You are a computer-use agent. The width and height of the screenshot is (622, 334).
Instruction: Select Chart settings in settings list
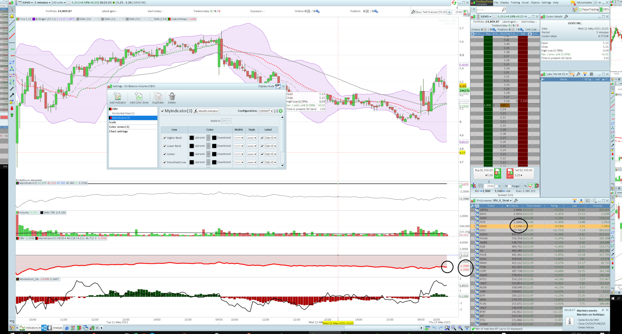point(118,131)
